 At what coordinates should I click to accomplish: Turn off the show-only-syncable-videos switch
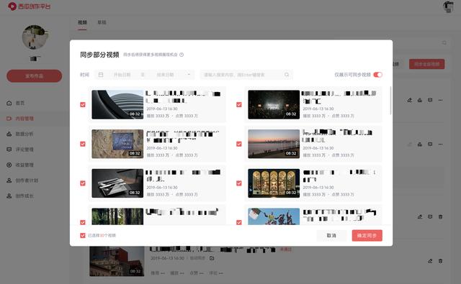(377, 75)
